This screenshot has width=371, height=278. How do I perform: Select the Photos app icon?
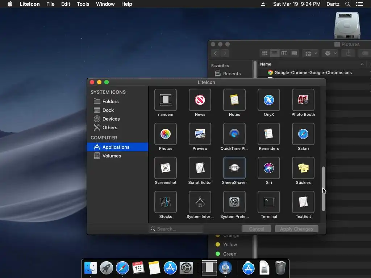point(165,134)
